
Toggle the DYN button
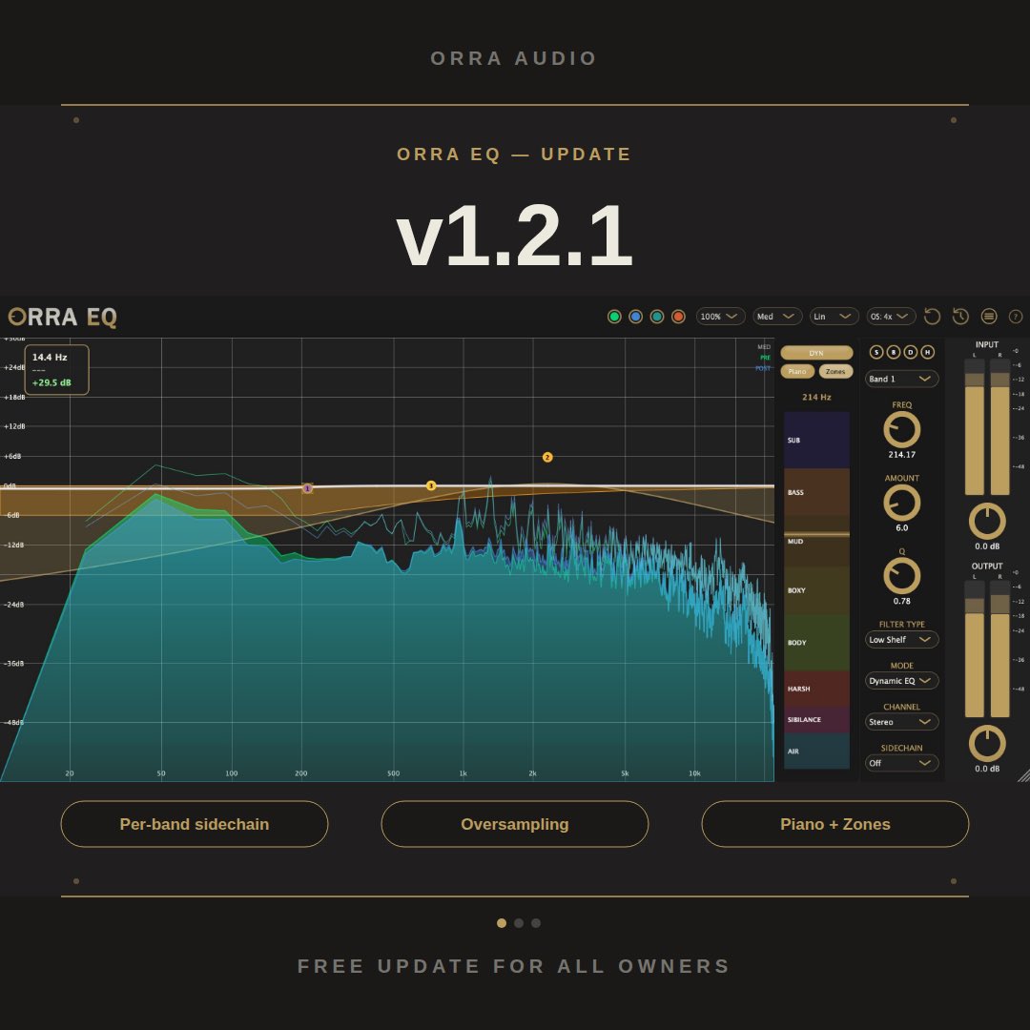pyautogui.click(x=816, y=353)
